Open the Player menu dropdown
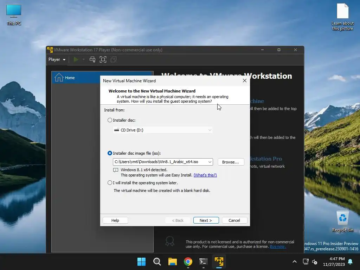The height and width of the screenshot is (270, 360). click(57, 59)
